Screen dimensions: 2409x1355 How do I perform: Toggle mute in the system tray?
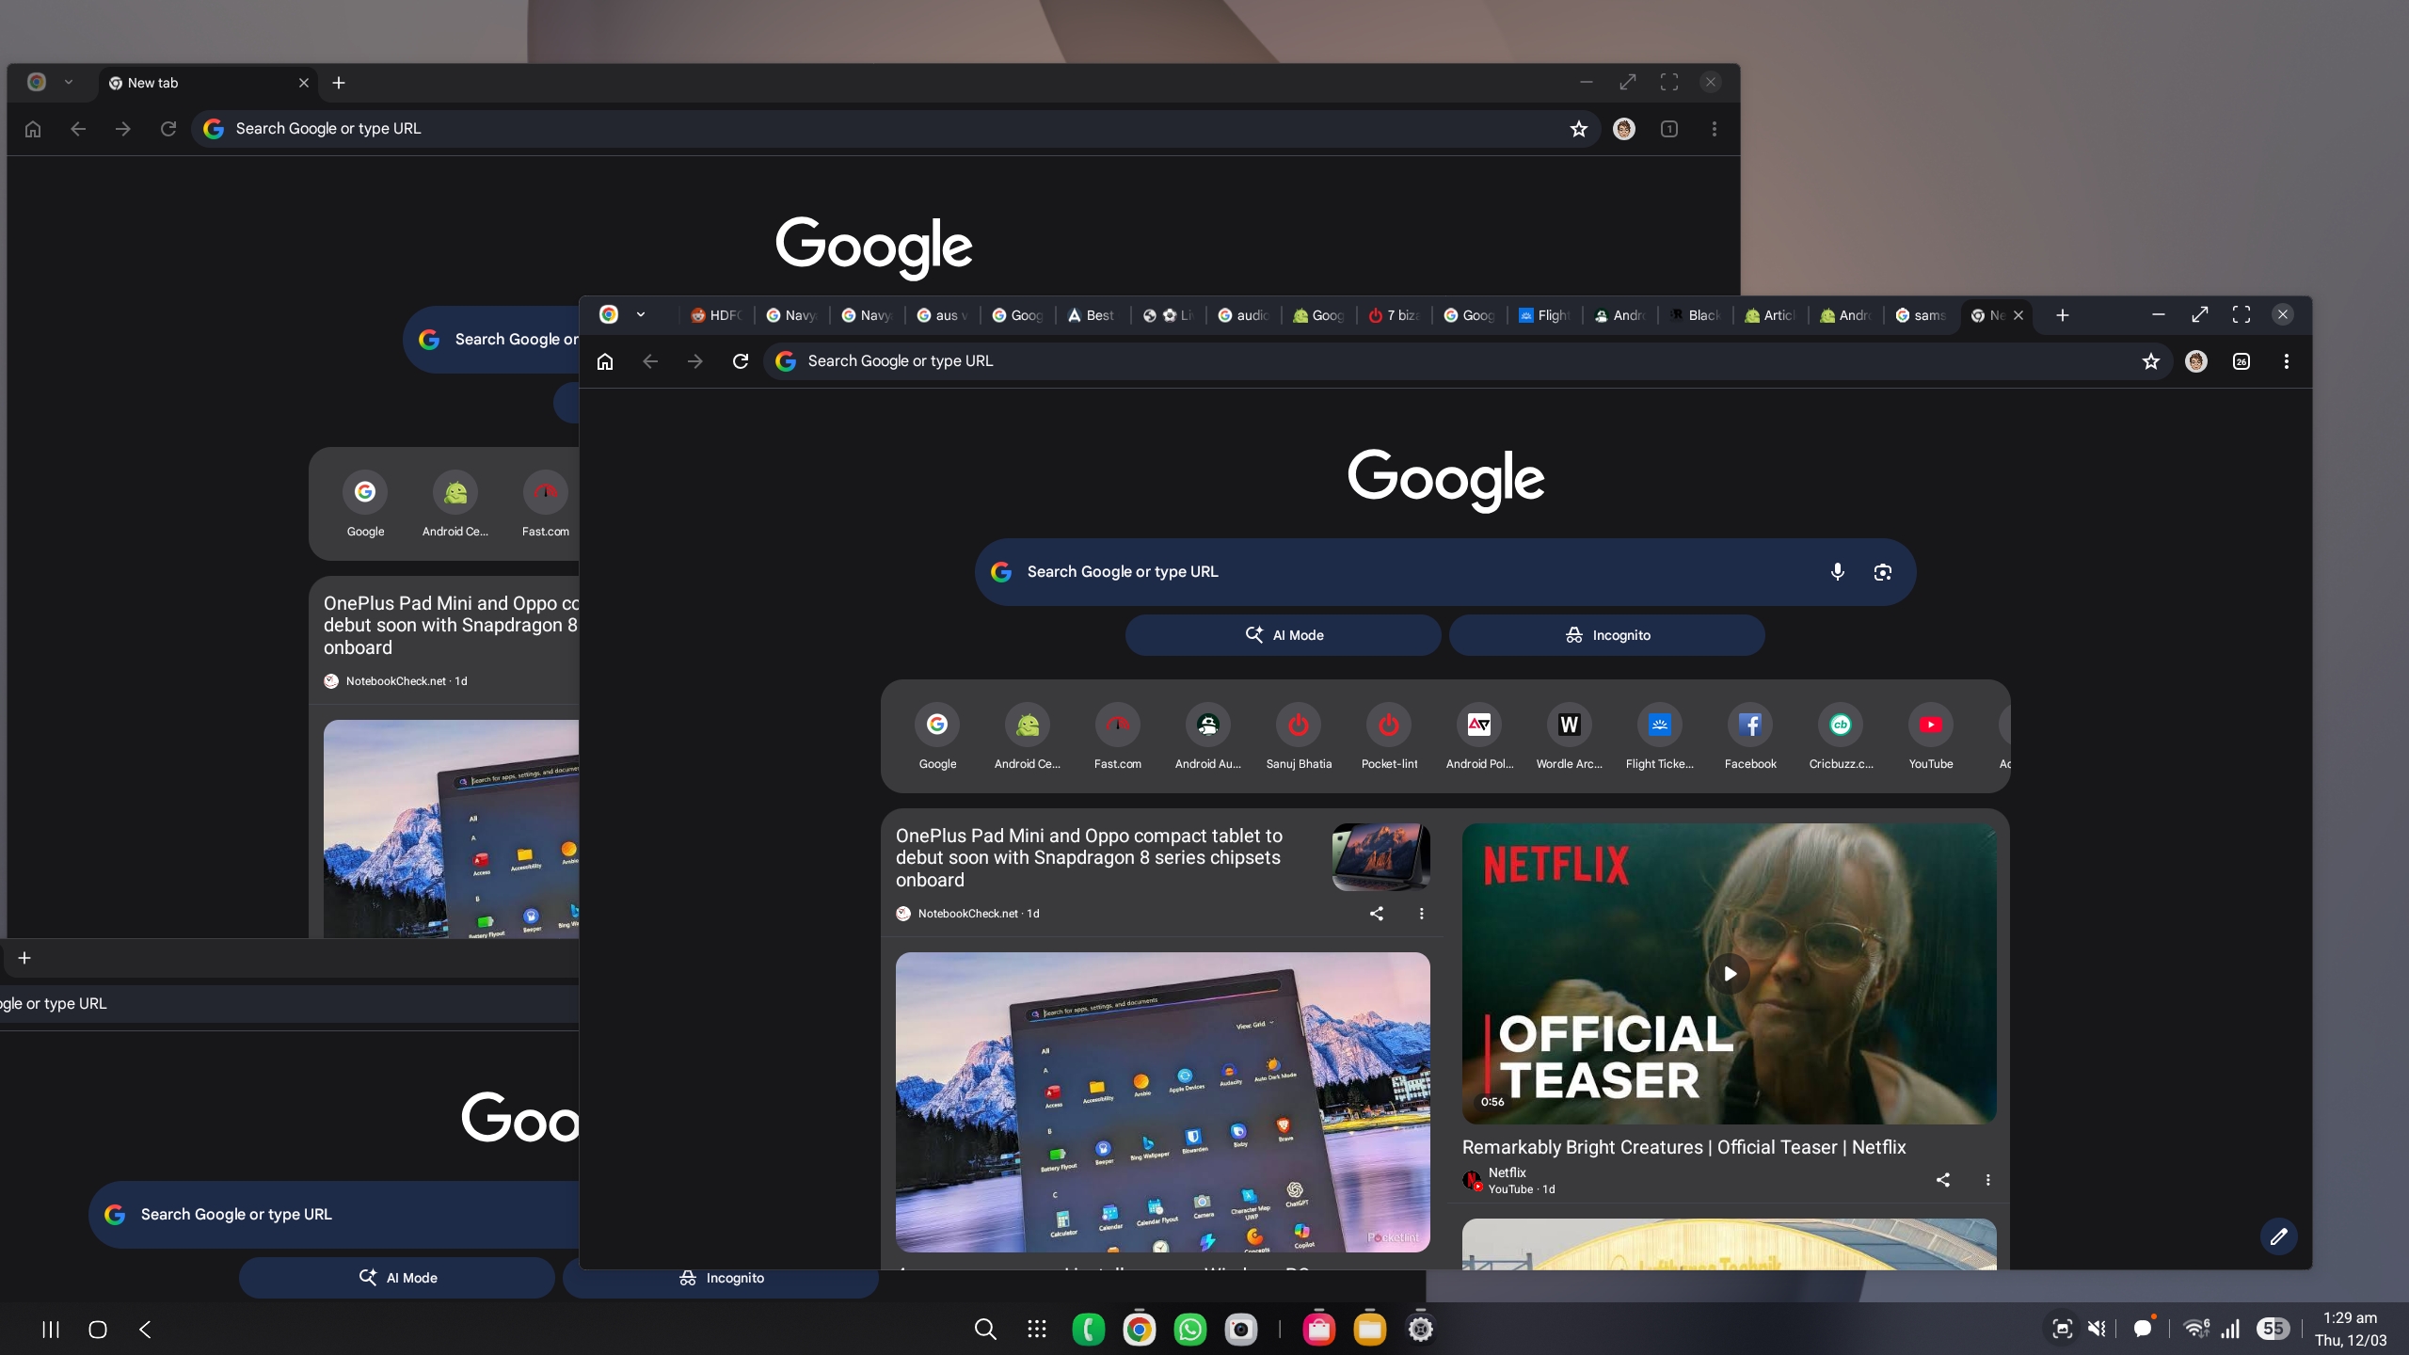[2096, 1329]
